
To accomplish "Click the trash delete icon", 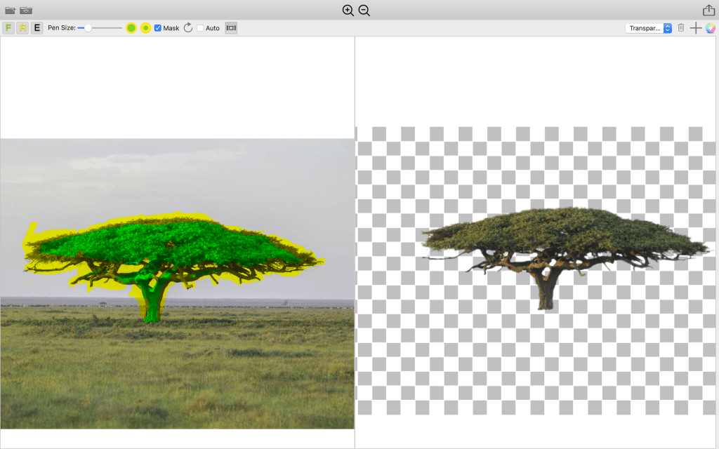I will (680, 28).
